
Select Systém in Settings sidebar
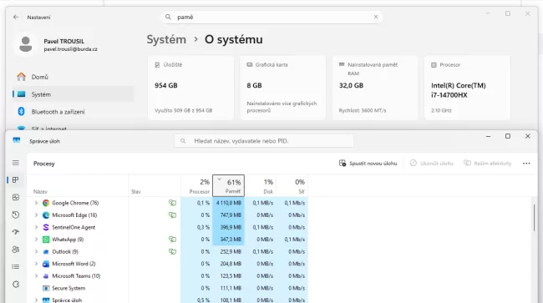click(x=73, y=94)
